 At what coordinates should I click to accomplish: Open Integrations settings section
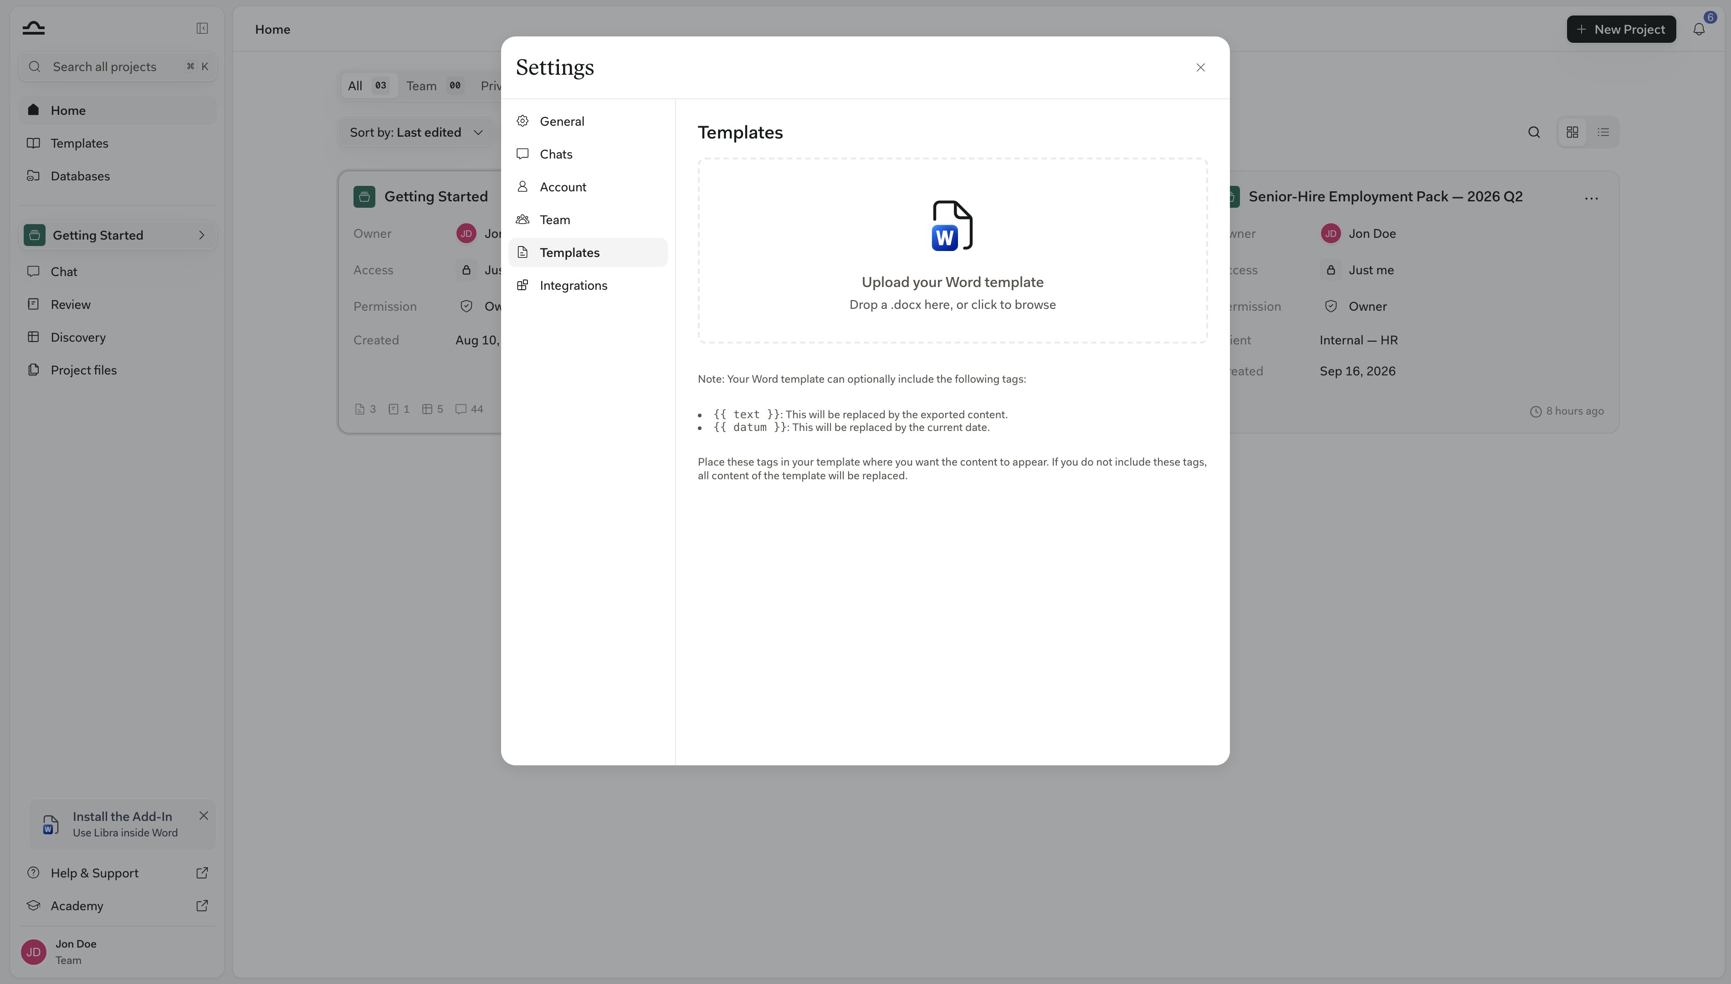coord(588,285)
